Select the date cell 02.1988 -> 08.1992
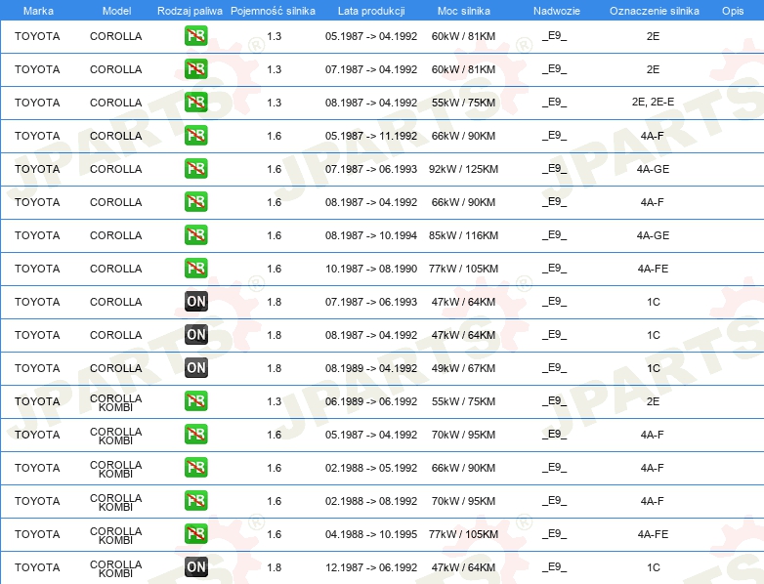Image resolution: width=764 pixels, height=584 pixels. point(371,501)
